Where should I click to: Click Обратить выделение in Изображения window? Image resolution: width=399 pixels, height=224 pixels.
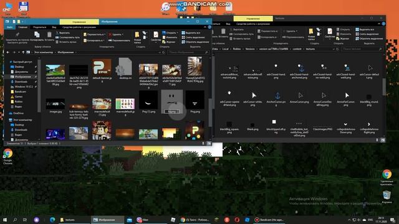click(x=195, y=42)
